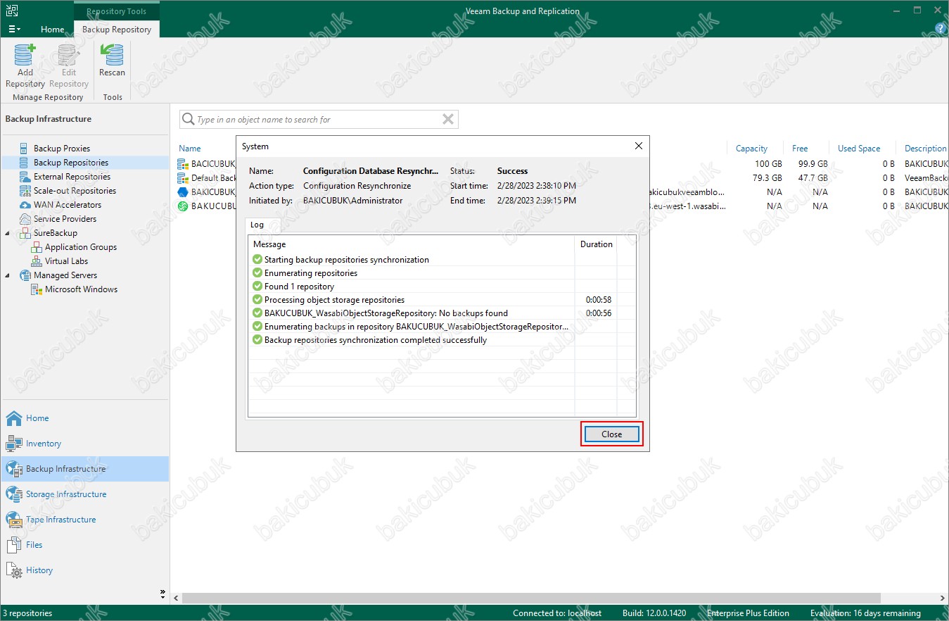Switch to the Home ribbon tab

tap(53, 30)
